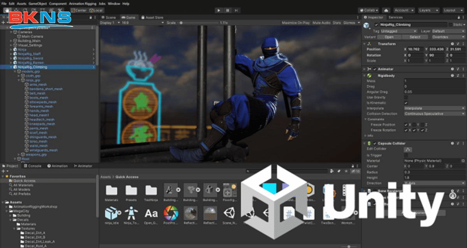
Task: Open the File menu
Action: click(x=4, y=3)
